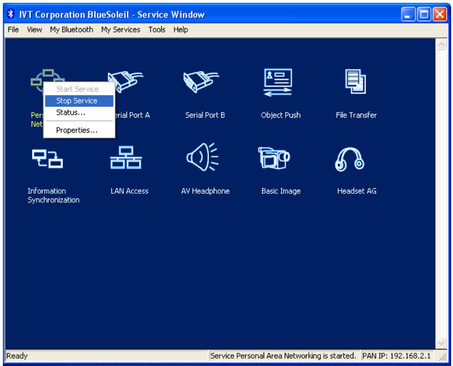This screenshot has height=366, width=453.
Task: Click the scrollbar up arrow
Action: click(x=441, y=44)
